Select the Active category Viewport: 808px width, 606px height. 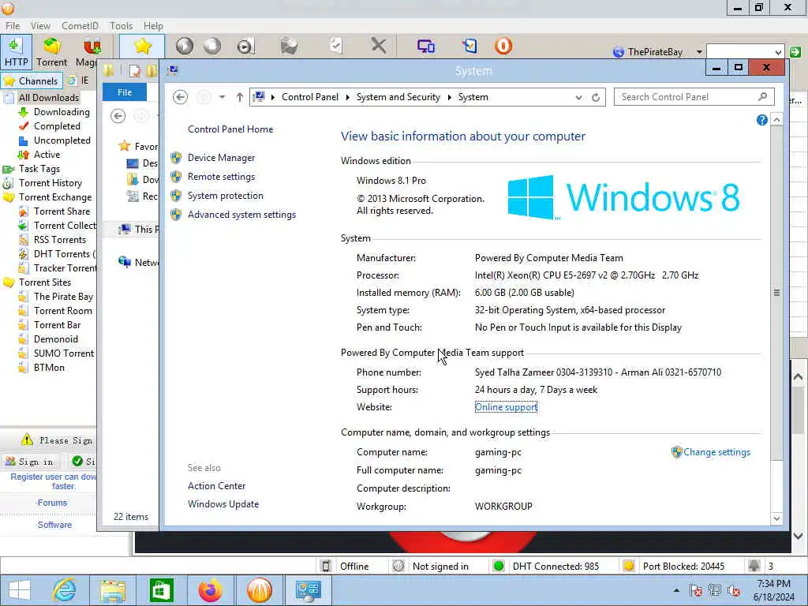click(x=47, y=155)
